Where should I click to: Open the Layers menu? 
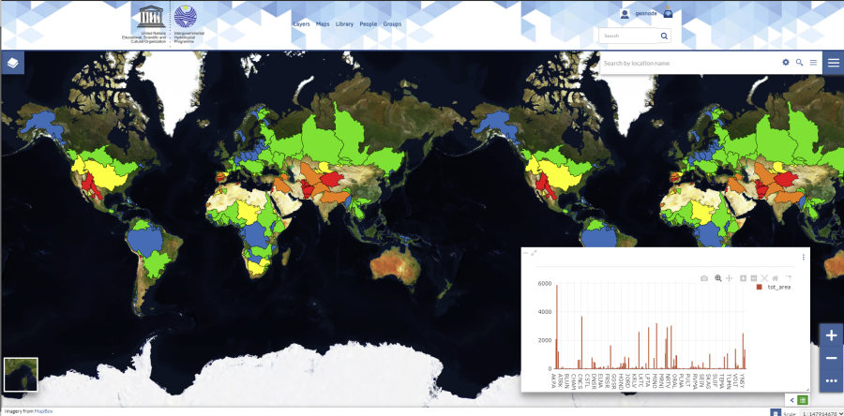point(301,23)
